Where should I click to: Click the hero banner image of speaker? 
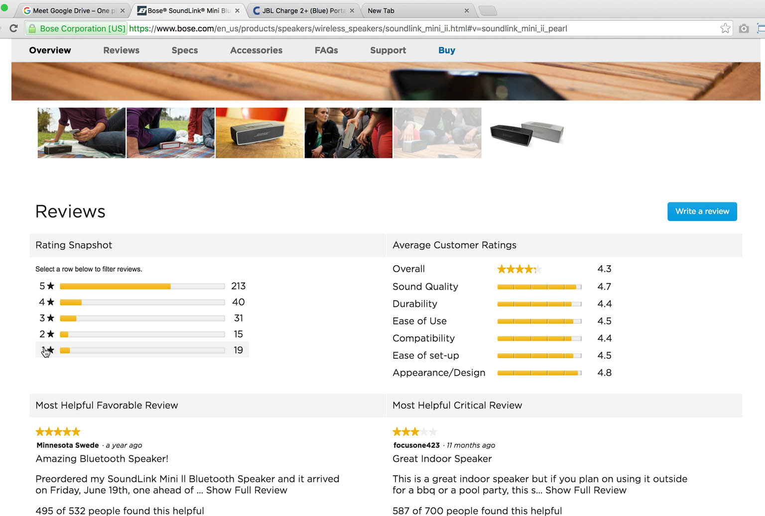click(386, 81)
